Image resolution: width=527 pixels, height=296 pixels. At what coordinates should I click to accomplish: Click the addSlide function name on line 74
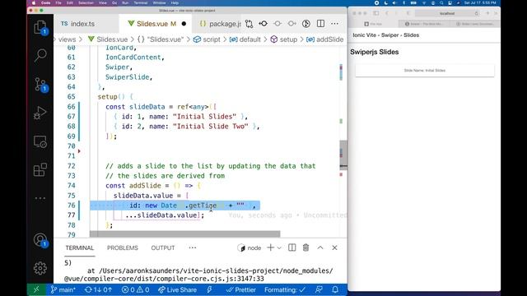[145, 186]
